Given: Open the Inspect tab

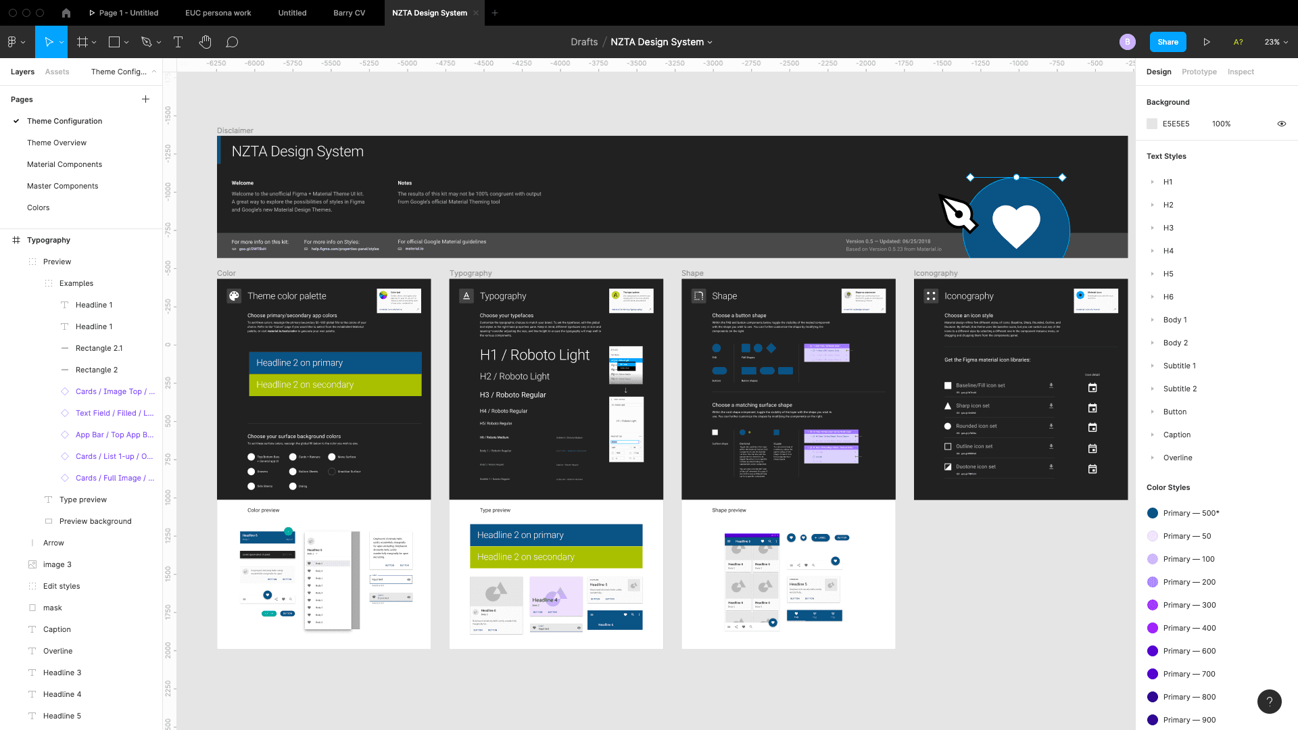Looking at the screenshot, I should 1241,72.
